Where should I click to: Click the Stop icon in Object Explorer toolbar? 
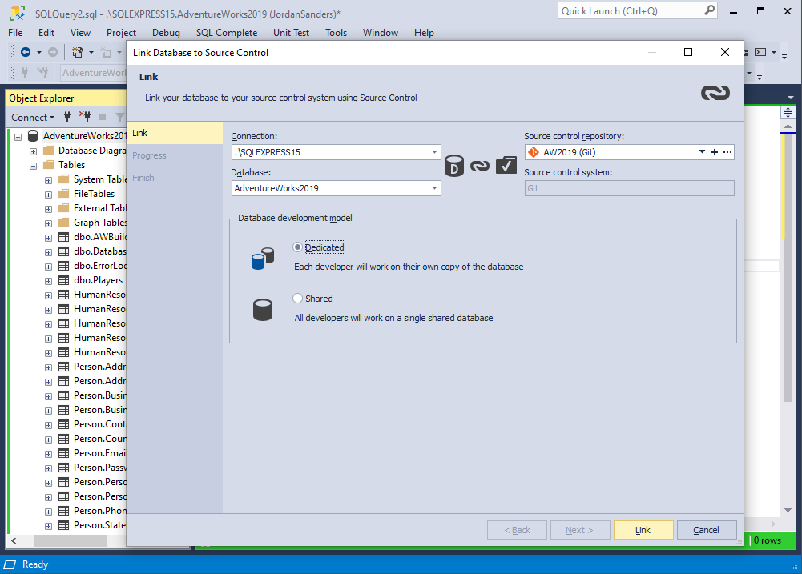pyautogui.click(x=103, y=117)
